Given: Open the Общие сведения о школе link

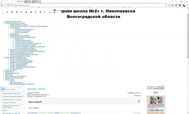Looking at the screenshot, I should [x=19, y=24].
